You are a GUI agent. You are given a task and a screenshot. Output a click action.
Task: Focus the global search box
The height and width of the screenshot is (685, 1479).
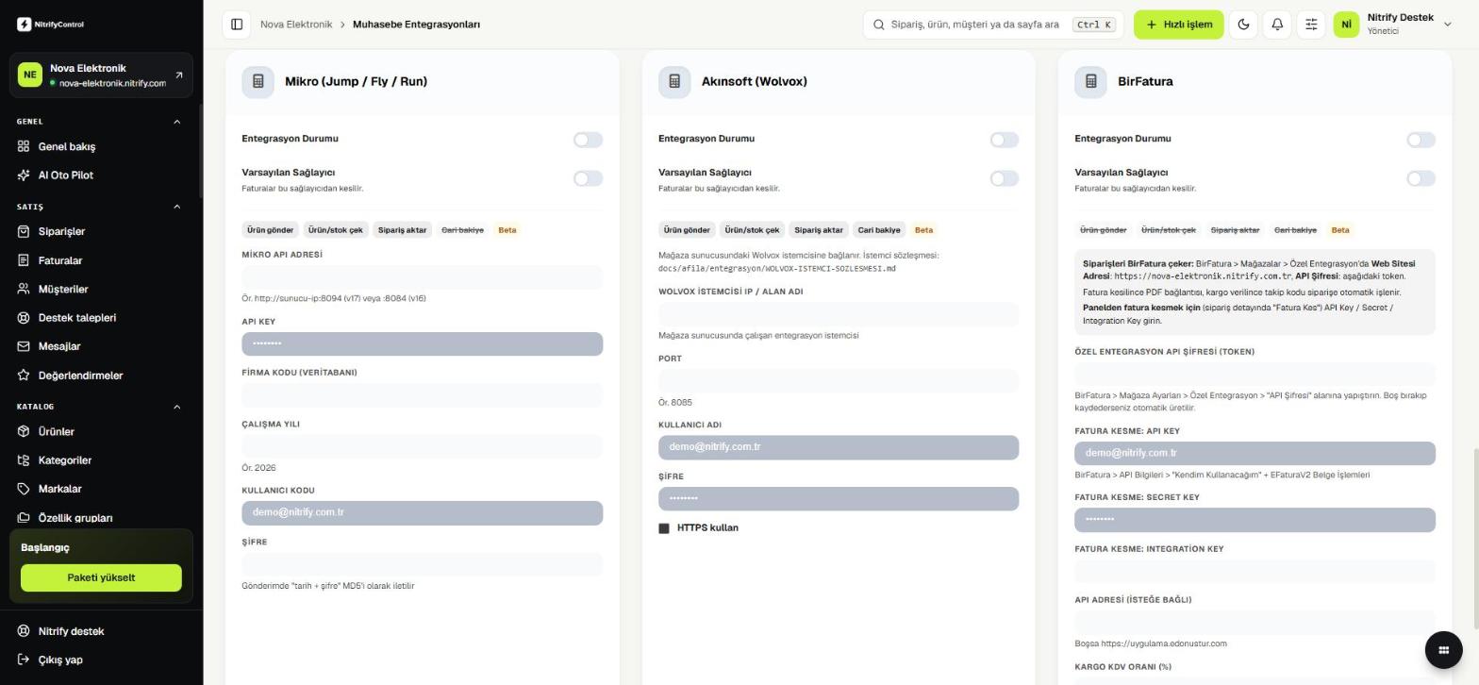[993, 25]
